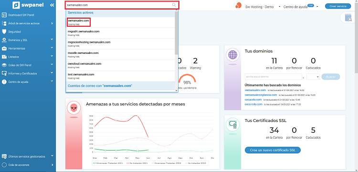This screenshot has width=358, height=172.
Task: Click the Buscar domain button
Action: pos(331,77)
